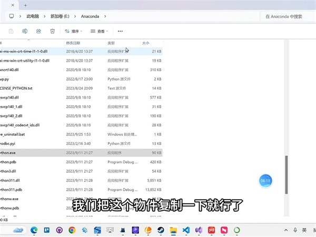
Task: Open the blue S-shaped app on the taskbar
Action: (97, 230)
